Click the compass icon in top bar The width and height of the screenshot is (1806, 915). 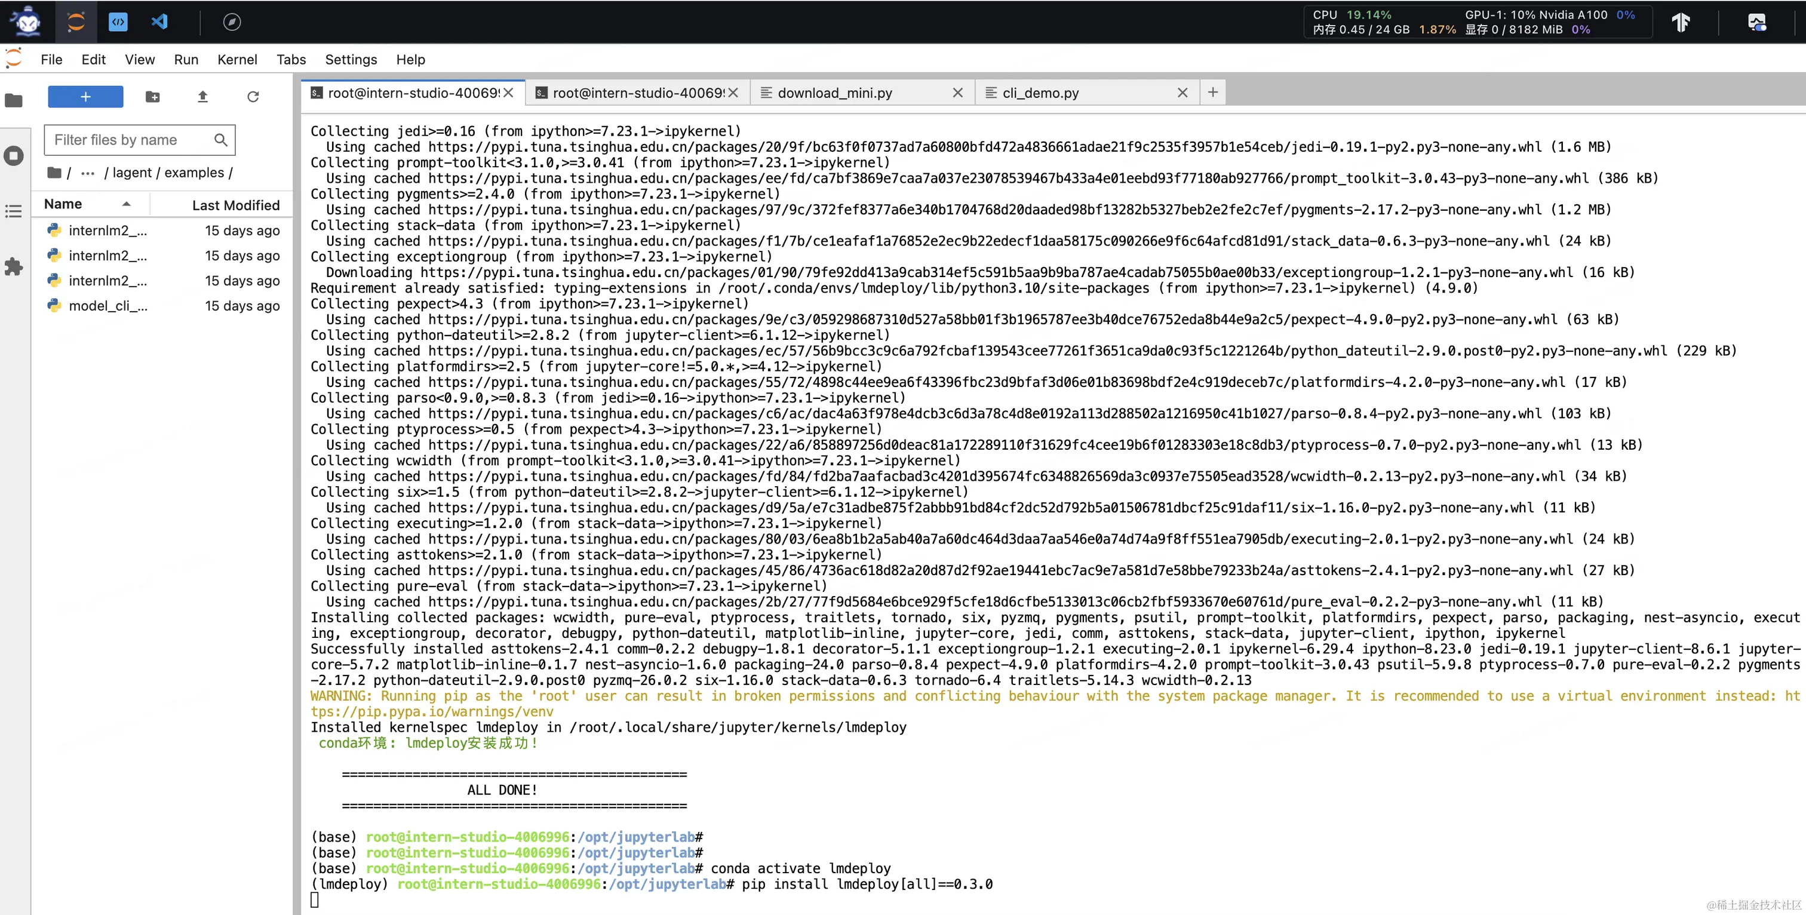(x=232, y=23)
